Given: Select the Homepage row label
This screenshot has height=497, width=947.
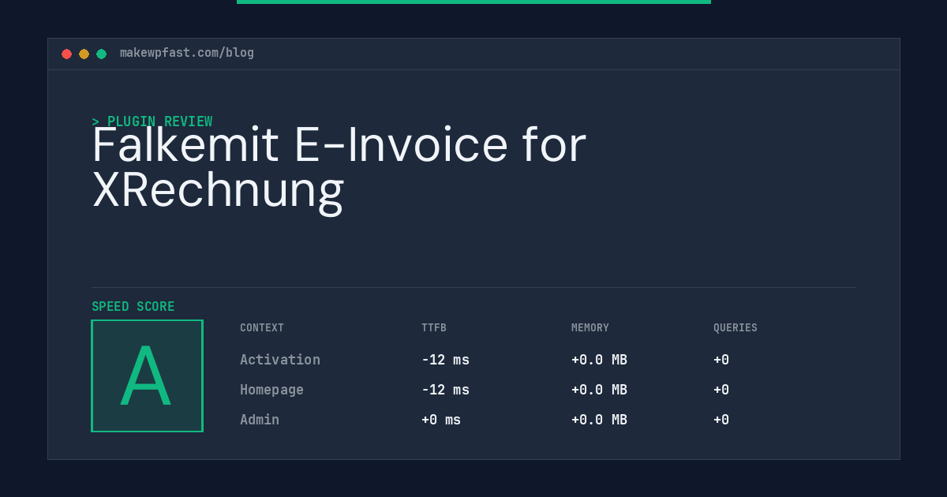Looking at the screenshot, I should [x=271, y=390].
